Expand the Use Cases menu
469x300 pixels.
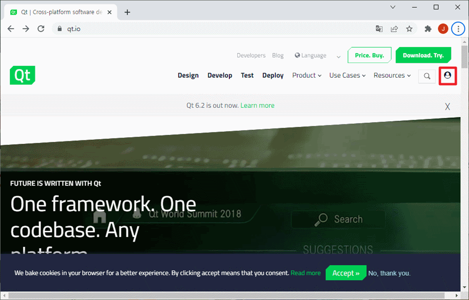coord(347,75)
